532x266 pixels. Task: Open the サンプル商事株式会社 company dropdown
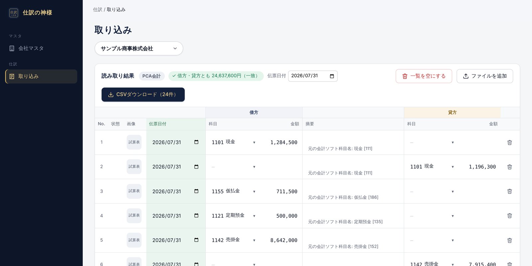139,49
